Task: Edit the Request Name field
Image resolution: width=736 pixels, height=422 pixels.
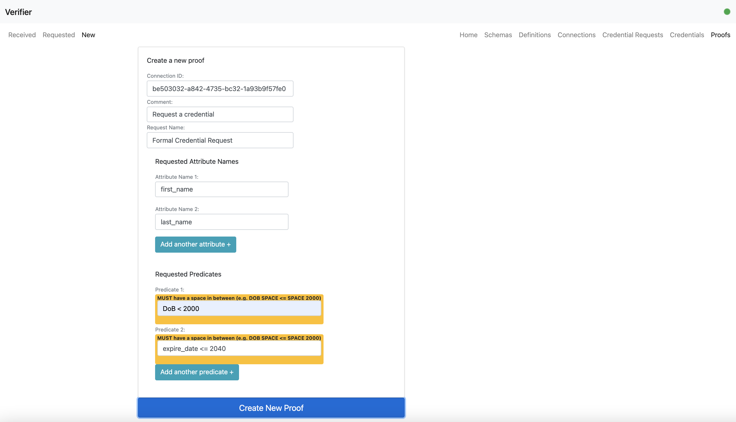Action: point(220,140)
